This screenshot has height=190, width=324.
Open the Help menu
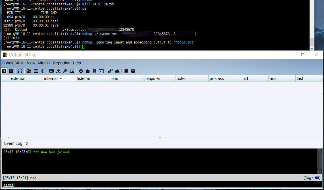pyautogui.click(x=77, y=63)
